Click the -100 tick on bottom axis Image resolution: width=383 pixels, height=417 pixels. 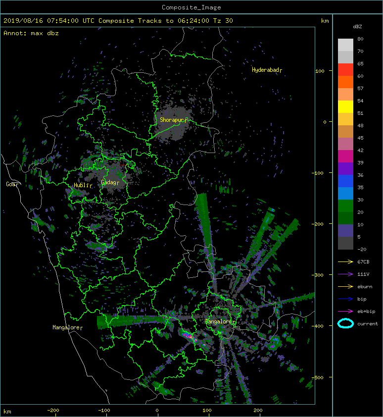[x=104, y=411]
